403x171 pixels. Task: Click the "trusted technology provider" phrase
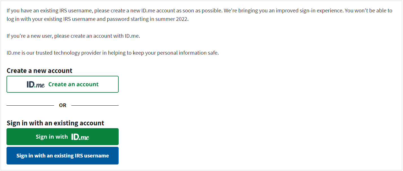[68, 53]
